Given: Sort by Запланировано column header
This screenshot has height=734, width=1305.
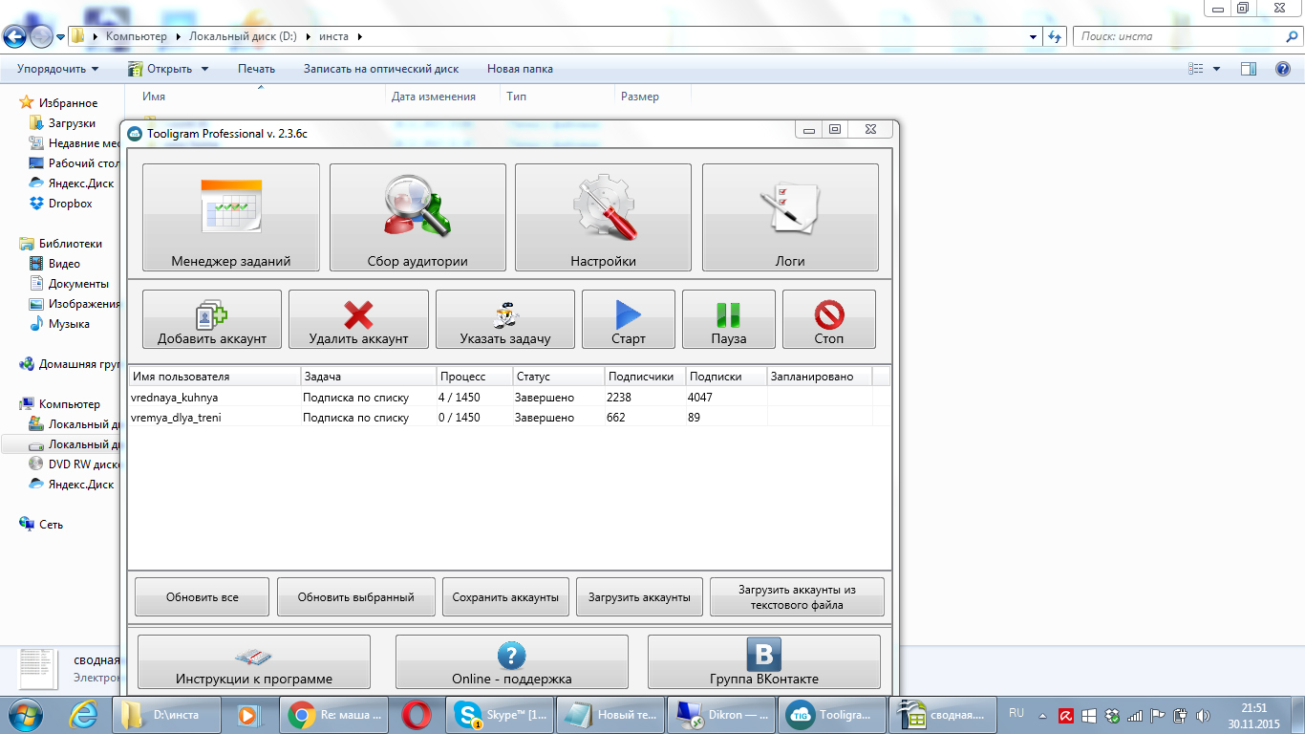Looking at the screenshot, I should (820, 377).
